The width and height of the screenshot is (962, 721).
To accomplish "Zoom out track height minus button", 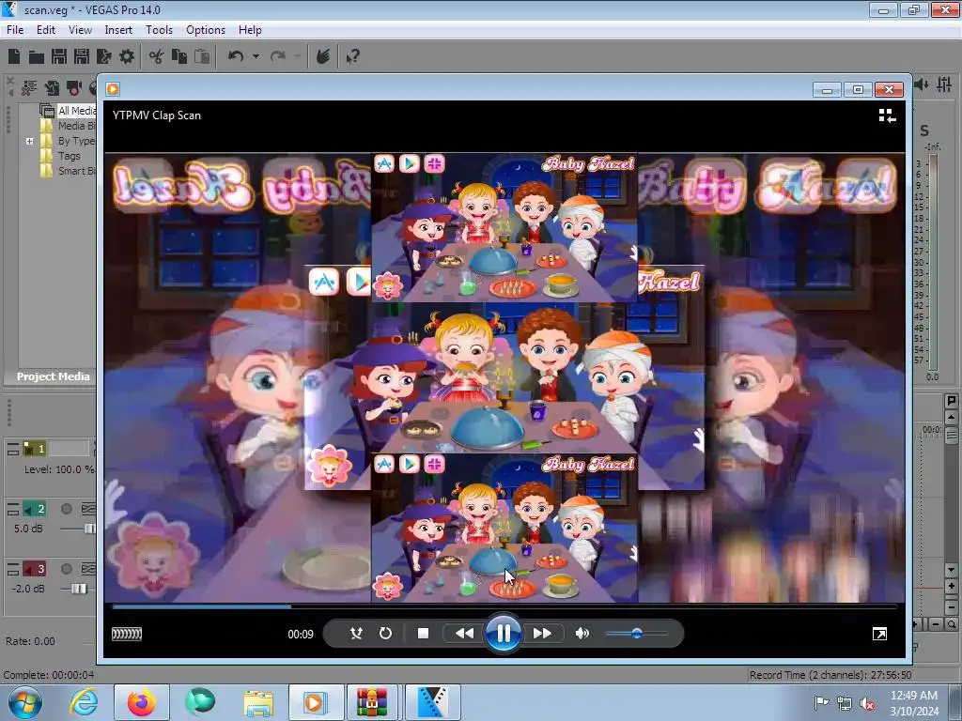I will 951,606.
